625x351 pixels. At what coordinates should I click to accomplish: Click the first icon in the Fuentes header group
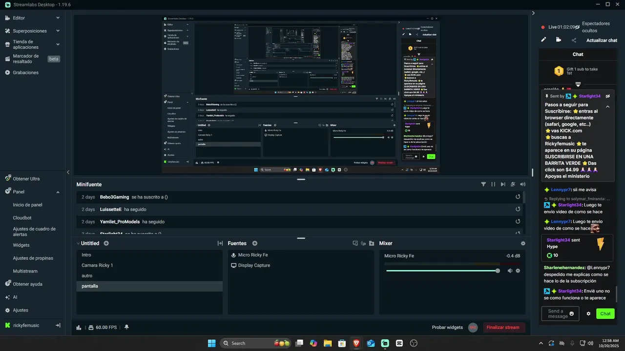click(x=355, y=243)
